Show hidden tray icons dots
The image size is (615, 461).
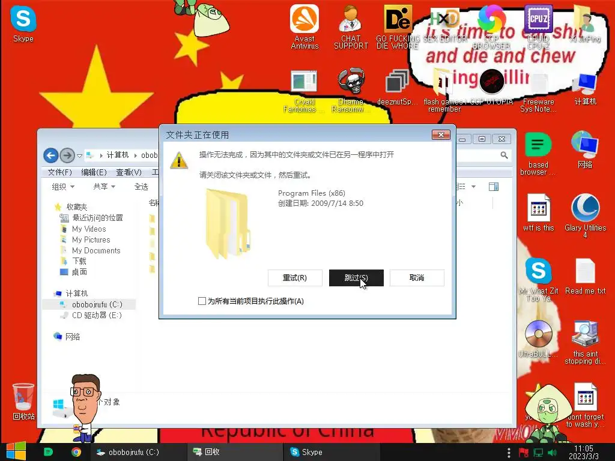(509, 453)
